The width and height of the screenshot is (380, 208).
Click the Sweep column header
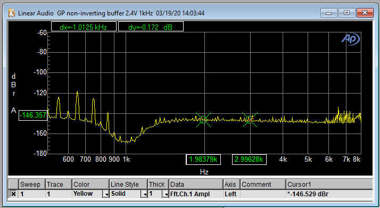(x=32, y=185)
